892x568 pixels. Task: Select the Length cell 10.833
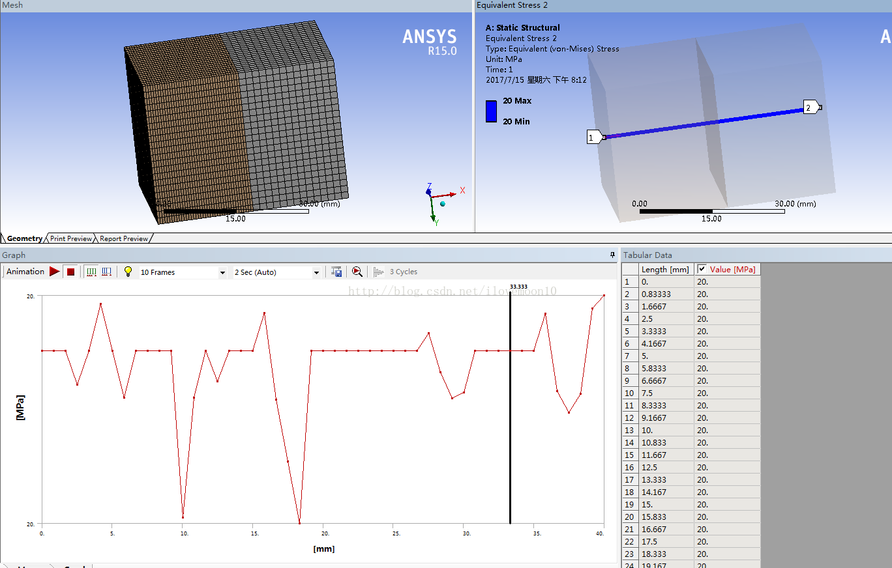pyautogui.click(x=666, y=442)
